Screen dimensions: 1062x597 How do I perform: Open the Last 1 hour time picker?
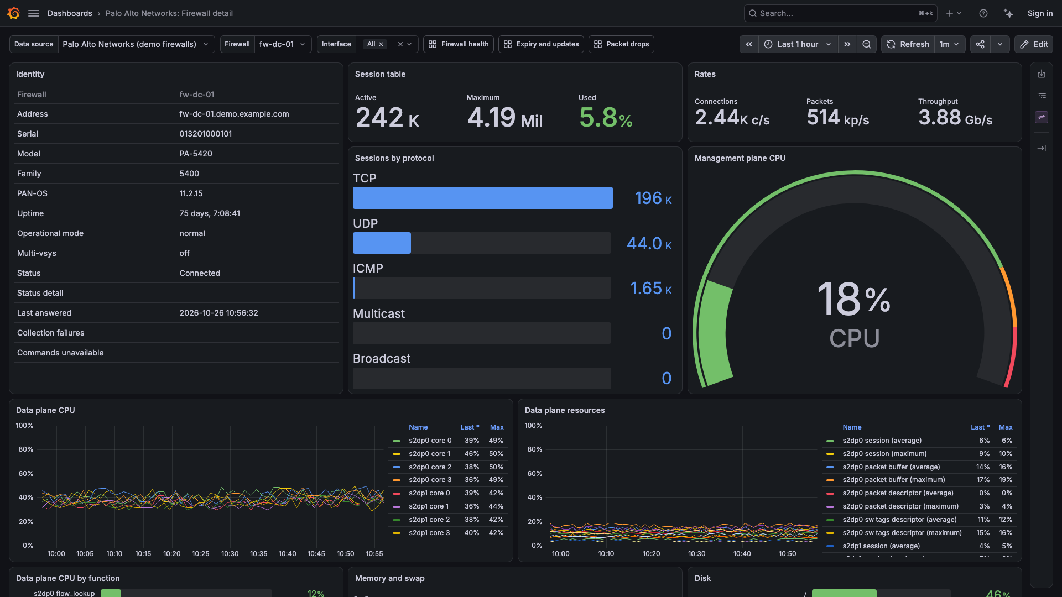pyautogui.click(x=798, y=44)
